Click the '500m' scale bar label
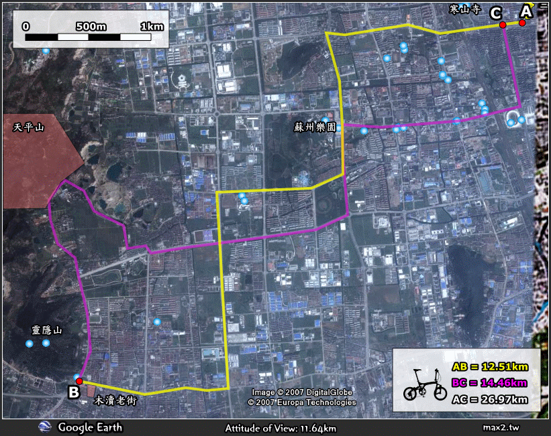551x436 pixels. tap(91, 26)
